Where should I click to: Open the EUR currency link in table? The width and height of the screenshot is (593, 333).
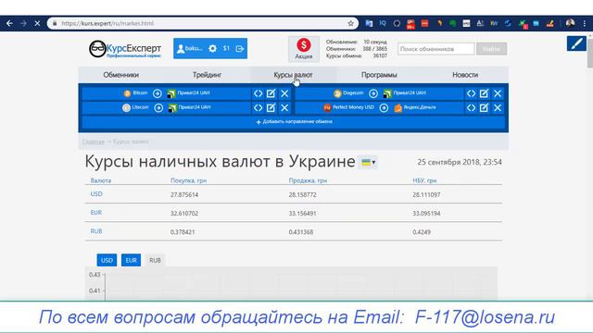point(96,213)
